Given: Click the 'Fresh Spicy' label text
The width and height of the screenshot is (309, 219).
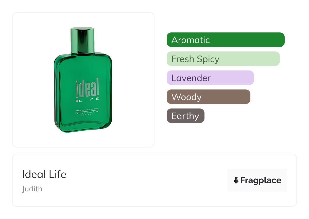Looking at the screenshot, I should pyautogui.click(x=195, y=59).
